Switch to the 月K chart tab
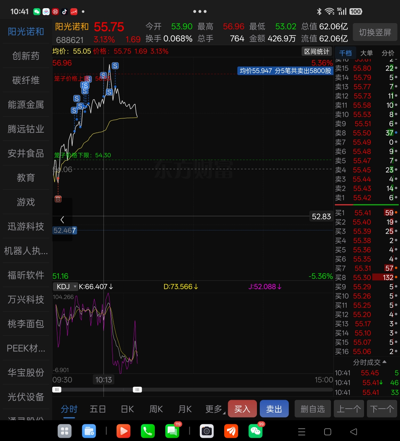 click(x=185, y=409)
